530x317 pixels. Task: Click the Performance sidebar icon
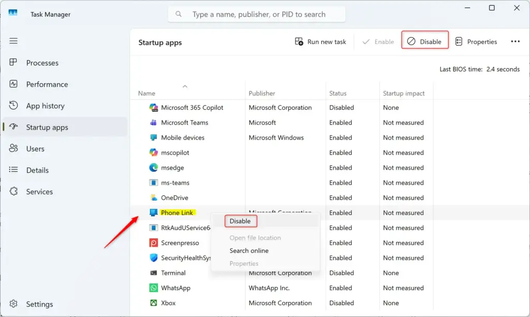13,84
